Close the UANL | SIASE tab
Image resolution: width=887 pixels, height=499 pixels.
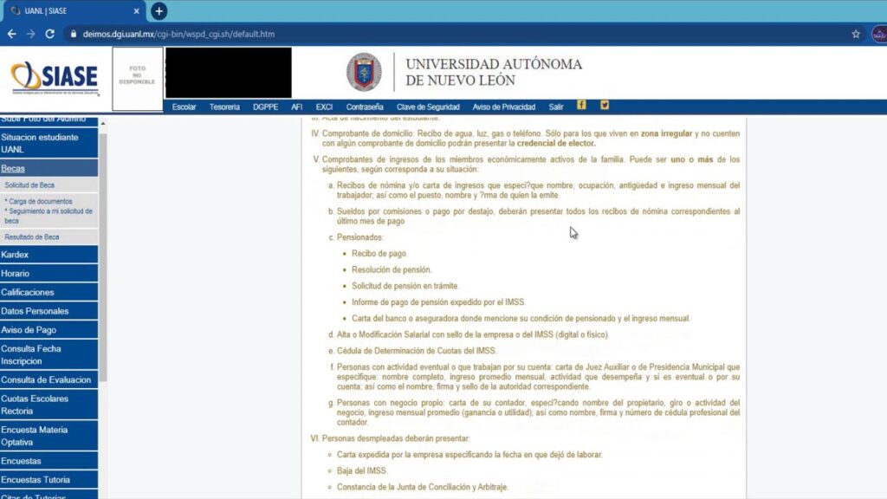click(136, 10)
